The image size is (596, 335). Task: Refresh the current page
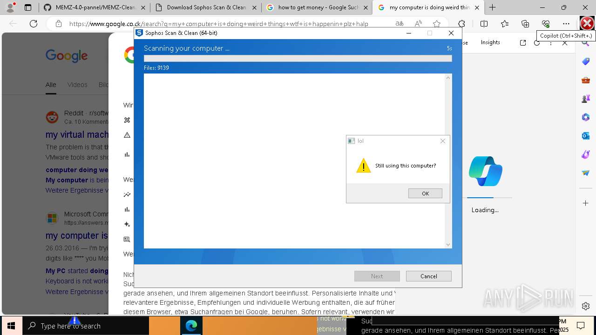pyautogui.click(x=34, y=24)
